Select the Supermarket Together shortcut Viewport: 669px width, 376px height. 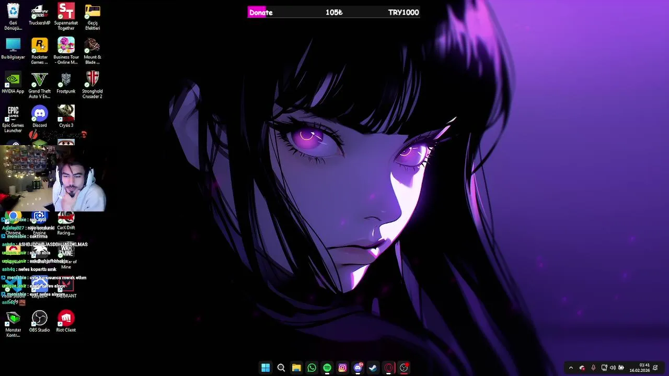(x=66, y=17)
